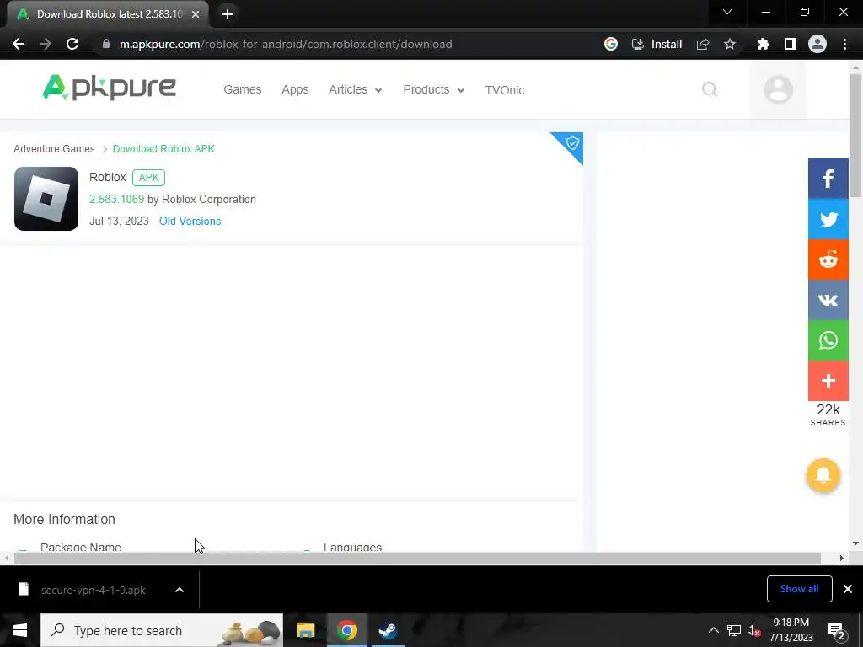Screen dimensions: 863x647
Task: Open the Chrome three-dot menu
Action: [844, 44]
